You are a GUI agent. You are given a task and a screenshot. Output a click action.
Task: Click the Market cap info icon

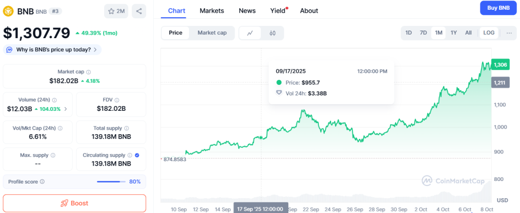88,72
